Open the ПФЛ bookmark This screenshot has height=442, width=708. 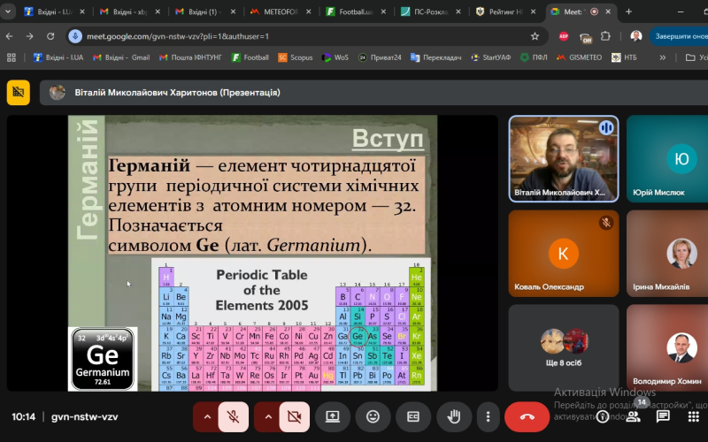(535, 57)
